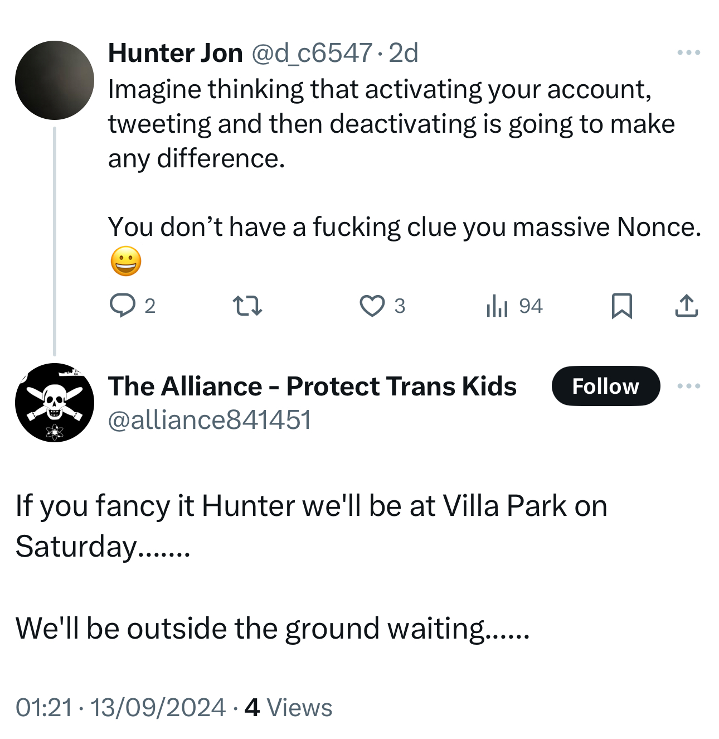Click The Alliance - Protect Trans Kids name
719x739 pixels.
click(x=312, y=386)
